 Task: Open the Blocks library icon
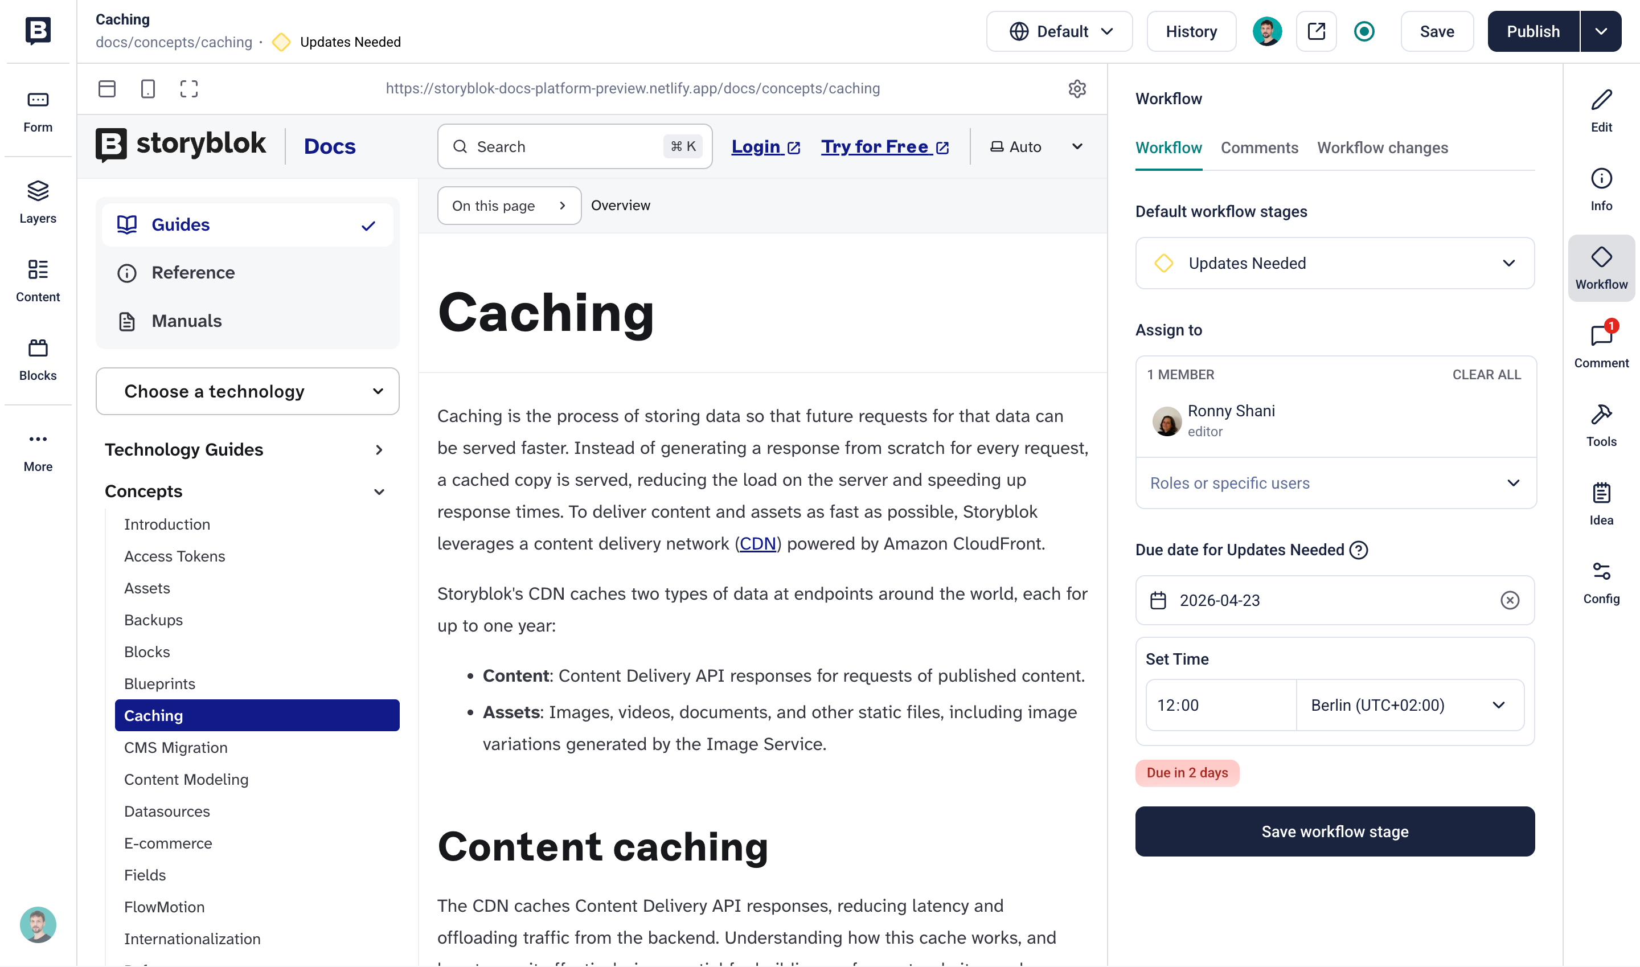(38, 359)
